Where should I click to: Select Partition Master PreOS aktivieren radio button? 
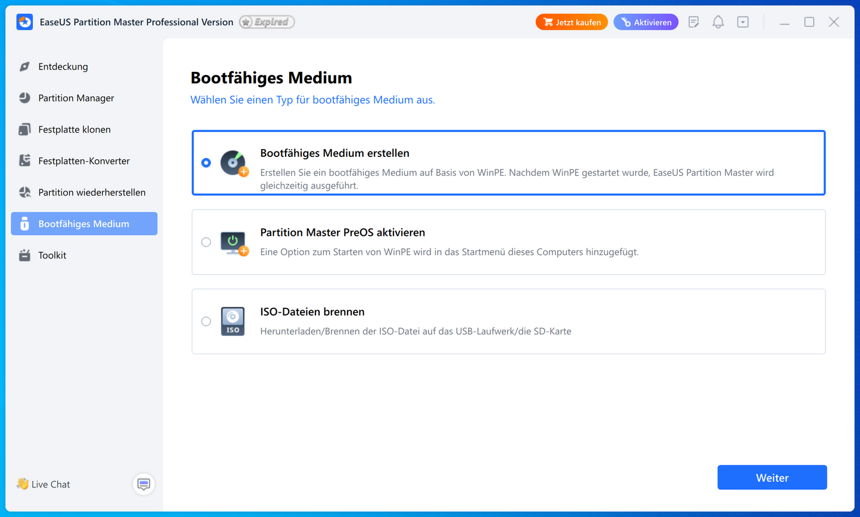206,242
